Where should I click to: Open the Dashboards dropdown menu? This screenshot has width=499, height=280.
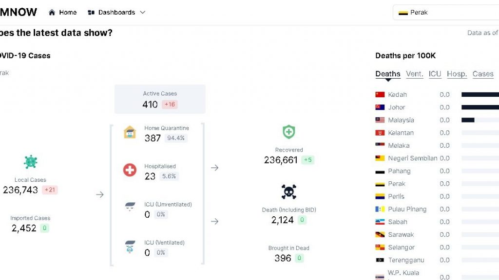click(116, 13)
